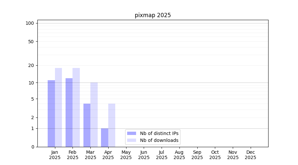Click the y-axis tick label '0'

32,147
